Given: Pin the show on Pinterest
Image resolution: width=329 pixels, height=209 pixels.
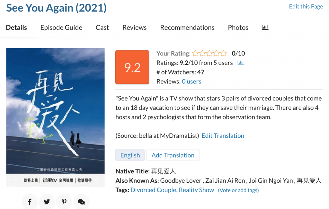Looking at the screenshot, I should (x=64, y=202).
